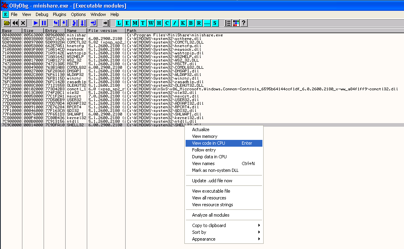Screen dimensions: 404x249
Task: Open the View menu
Action: [x=26, y=14]
